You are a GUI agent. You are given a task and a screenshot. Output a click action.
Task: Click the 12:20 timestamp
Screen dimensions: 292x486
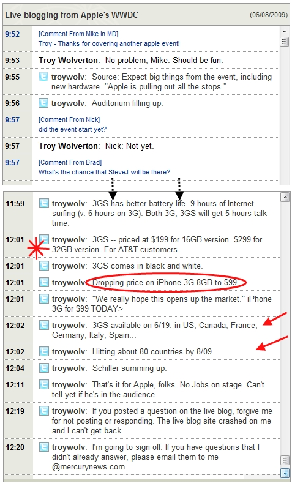tap(15, 447)
